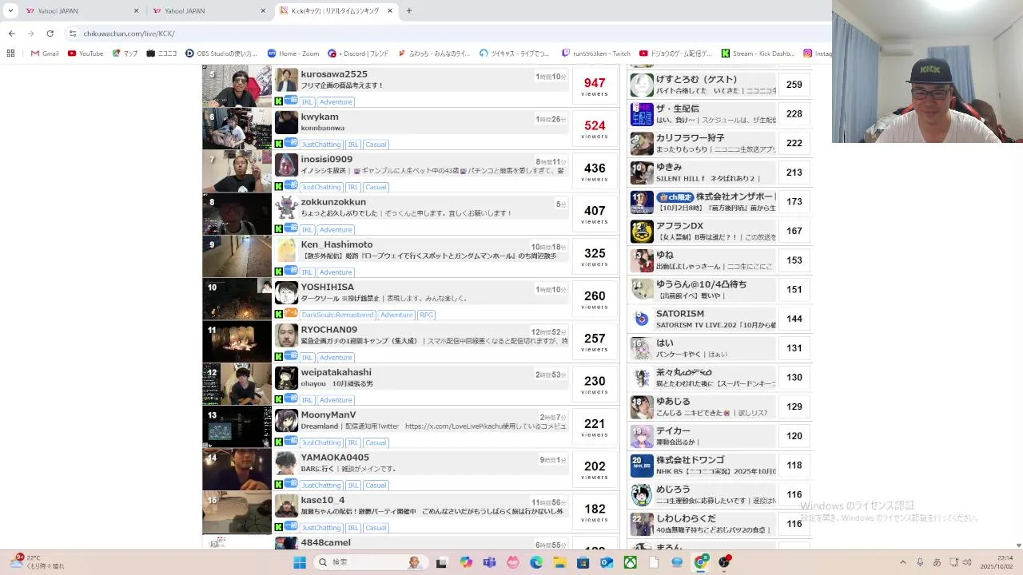Screen dimensions: 1023x575
Task: Open rank 7 stream thumbnail
Action: tap(237, 171)
